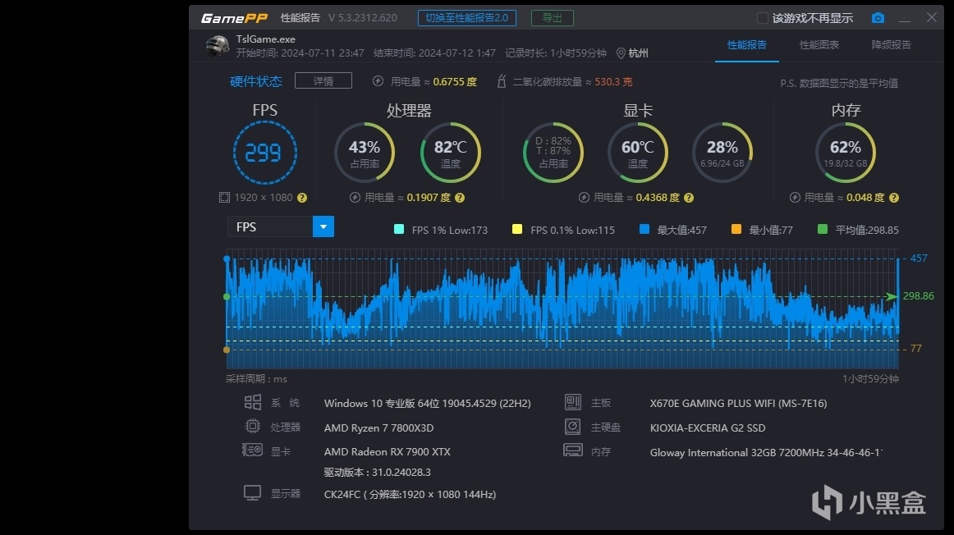Image resolution: width=954 pixels, height=535 pixels.
Task: Click the green average marker dot on chart
Action: tap(227, 297)
